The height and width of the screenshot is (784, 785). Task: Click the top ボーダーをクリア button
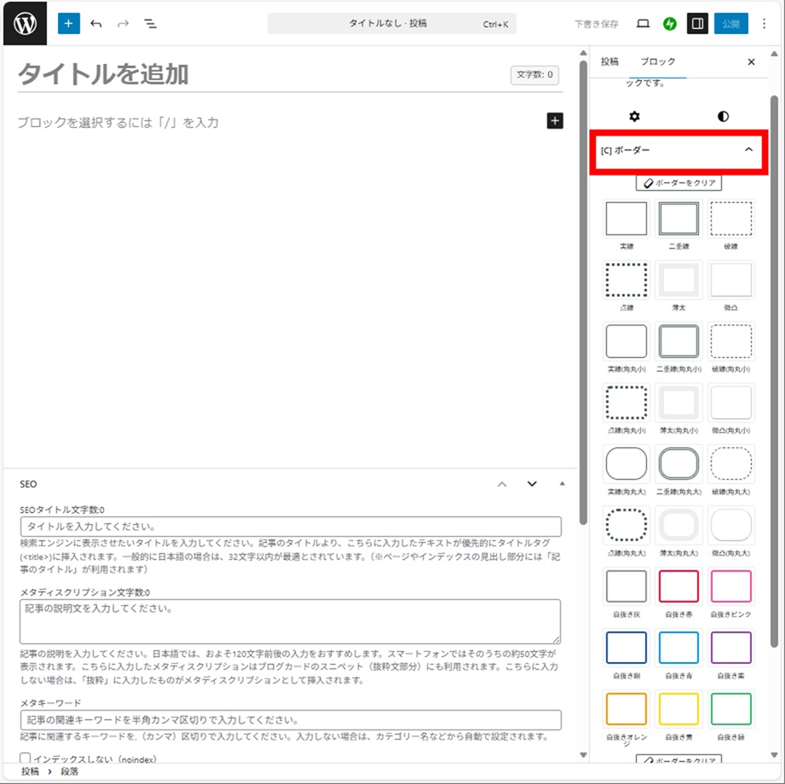(679, 183)
